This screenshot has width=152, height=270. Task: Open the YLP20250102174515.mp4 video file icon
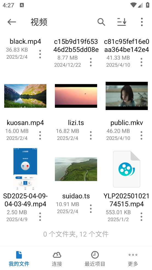point(127,169)
